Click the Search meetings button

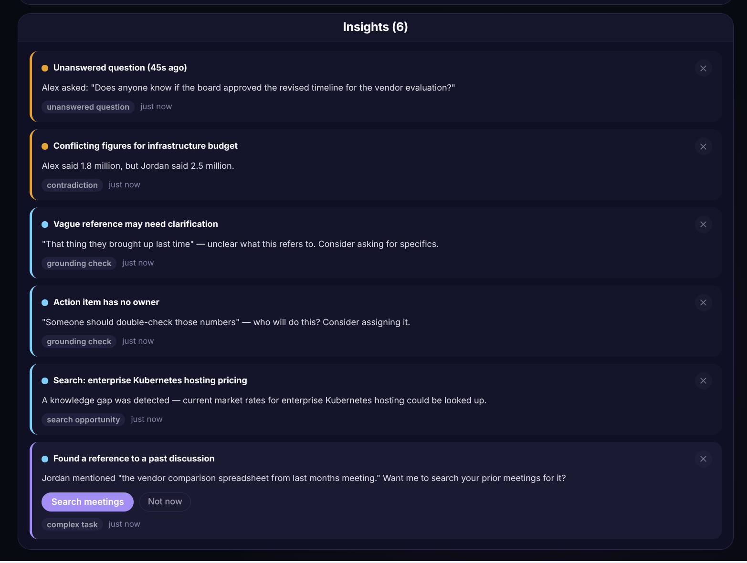point(87,502)
